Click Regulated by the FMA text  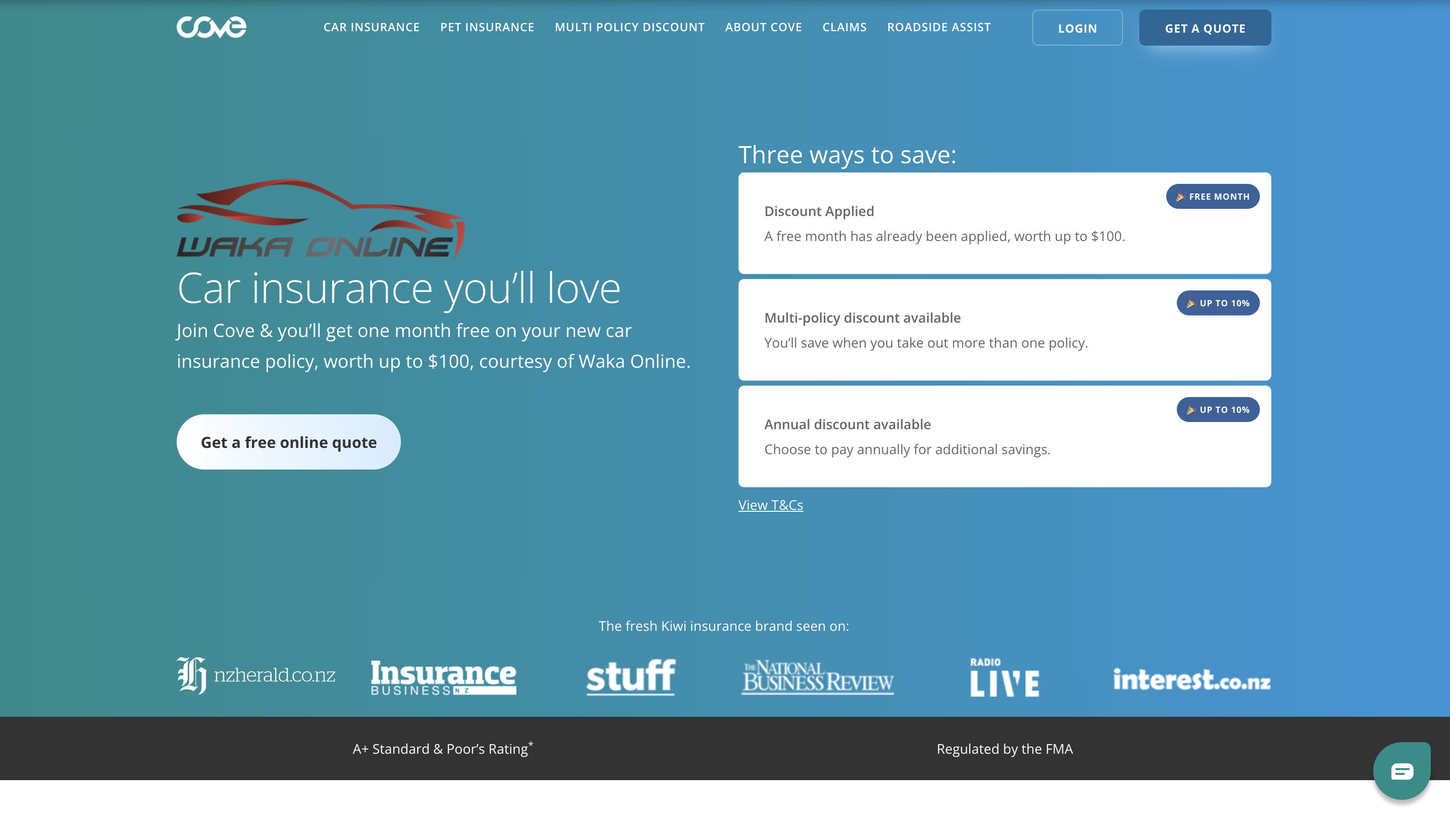coord(1004,749)
